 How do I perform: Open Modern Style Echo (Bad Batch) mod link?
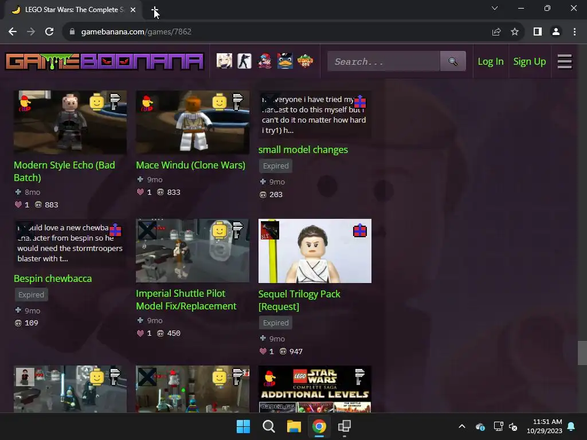point(64,171)
